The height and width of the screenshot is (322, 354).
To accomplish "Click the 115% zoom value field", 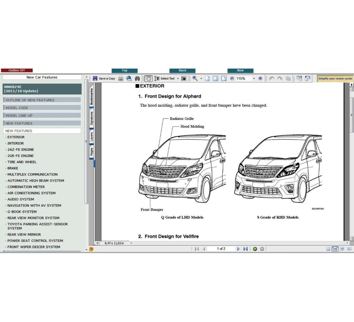I will [x=243, y=79].
